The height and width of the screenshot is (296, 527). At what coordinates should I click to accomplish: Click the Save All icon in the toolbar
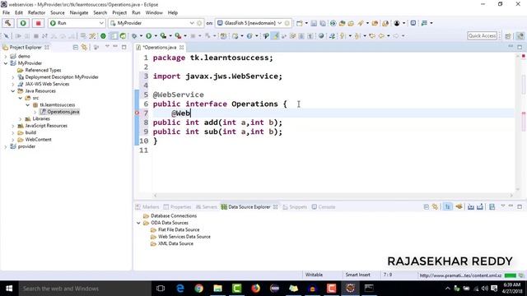[x=323, y=23]
